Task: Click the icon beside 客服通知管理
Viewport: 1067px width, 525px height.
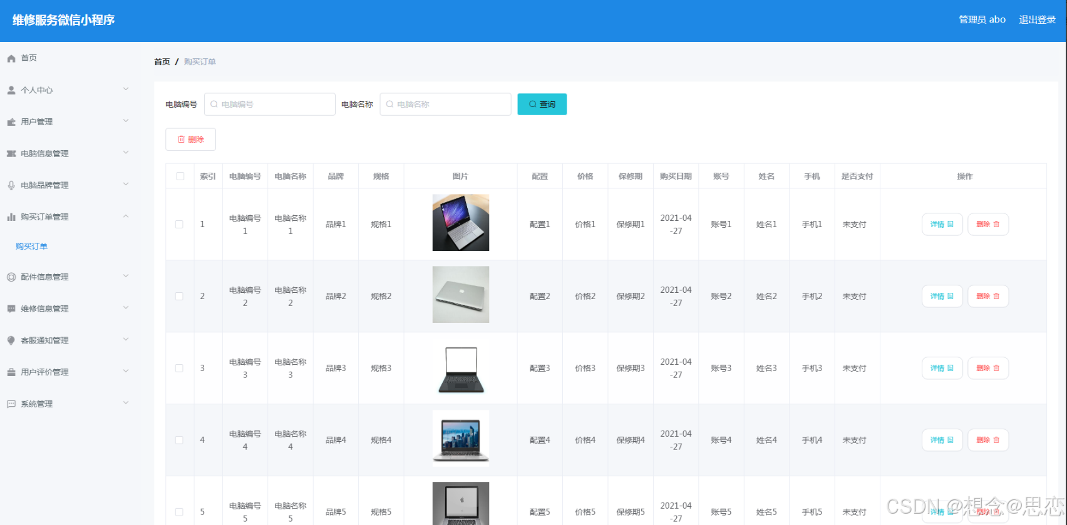Action: [11, 340]
